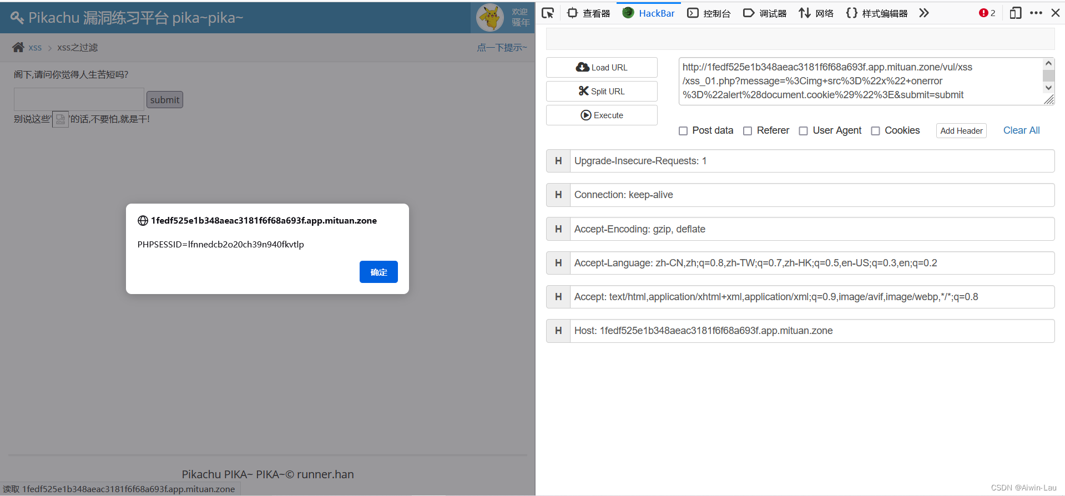Enable the Post data checkbox
1065x496 pixels.
[x=683, y=131]
